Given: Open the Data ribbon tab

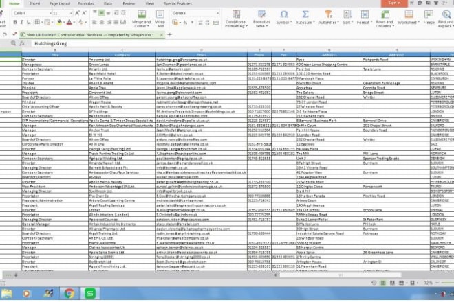Looking at the screenshot, I should [108, 3].
